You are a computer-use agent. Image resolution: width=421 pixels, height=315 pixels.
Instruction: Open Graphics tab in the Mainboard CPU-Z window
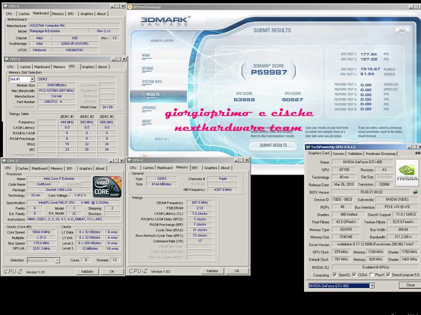click(x=87, y=14)
